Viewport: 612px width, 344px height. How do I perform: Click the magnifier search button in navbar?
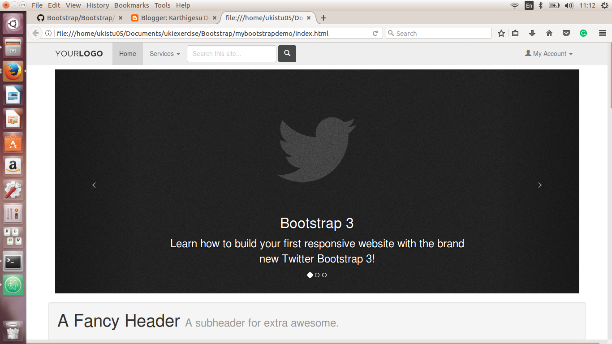pos(287,54)
